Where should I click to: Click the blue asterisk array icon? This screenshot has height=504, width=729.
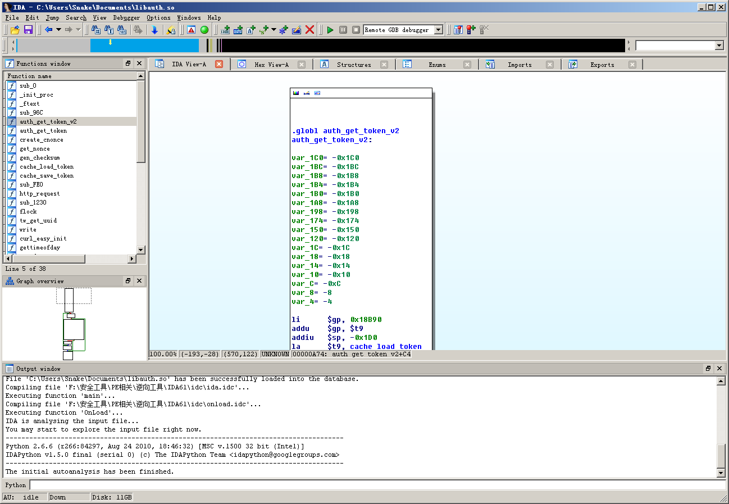tap(284, 30)
